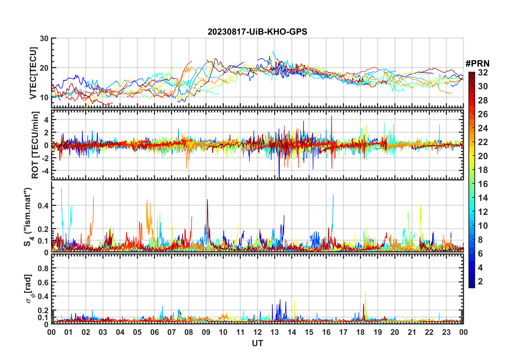
Task: Click sigma phi y-axis tick label 0.8
Action: [x=43, y=268]
